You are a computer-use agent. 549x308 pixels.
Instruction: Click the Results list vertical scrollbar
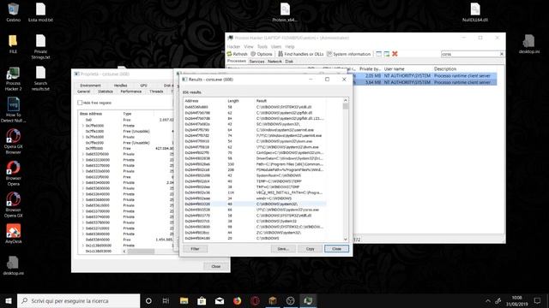coord(346,170)
